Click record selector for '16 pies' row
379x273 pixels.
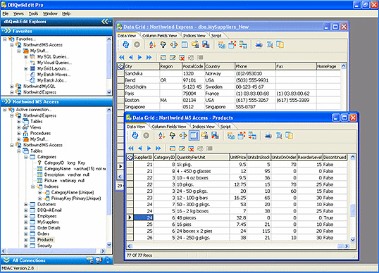130,224
